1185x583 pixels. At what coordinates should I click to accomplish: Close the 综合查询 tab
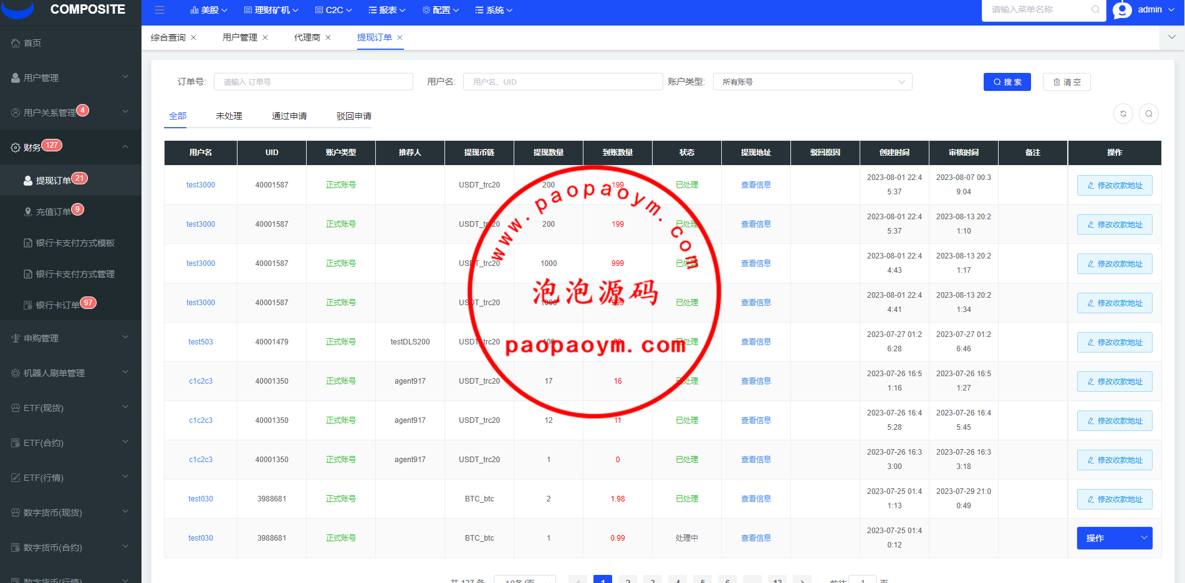tap(193, 37)
